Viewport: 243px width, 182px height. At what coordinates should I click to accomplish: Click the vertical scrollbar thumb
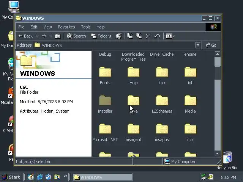pyautogui.click(x=218, y=73)
